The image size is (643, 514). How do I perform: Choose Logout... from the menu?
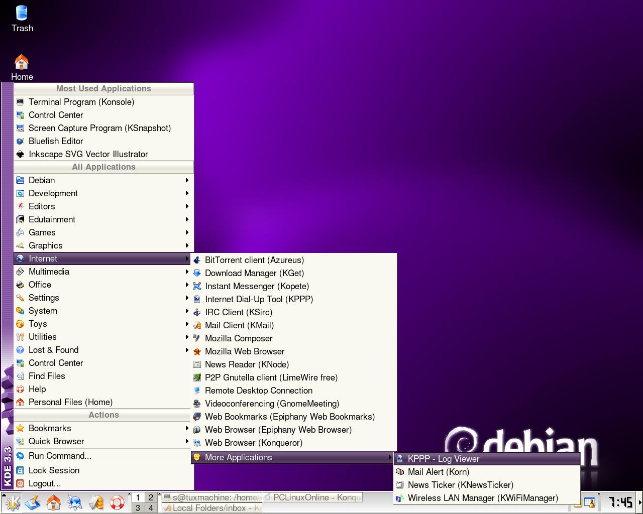(103, 483)
